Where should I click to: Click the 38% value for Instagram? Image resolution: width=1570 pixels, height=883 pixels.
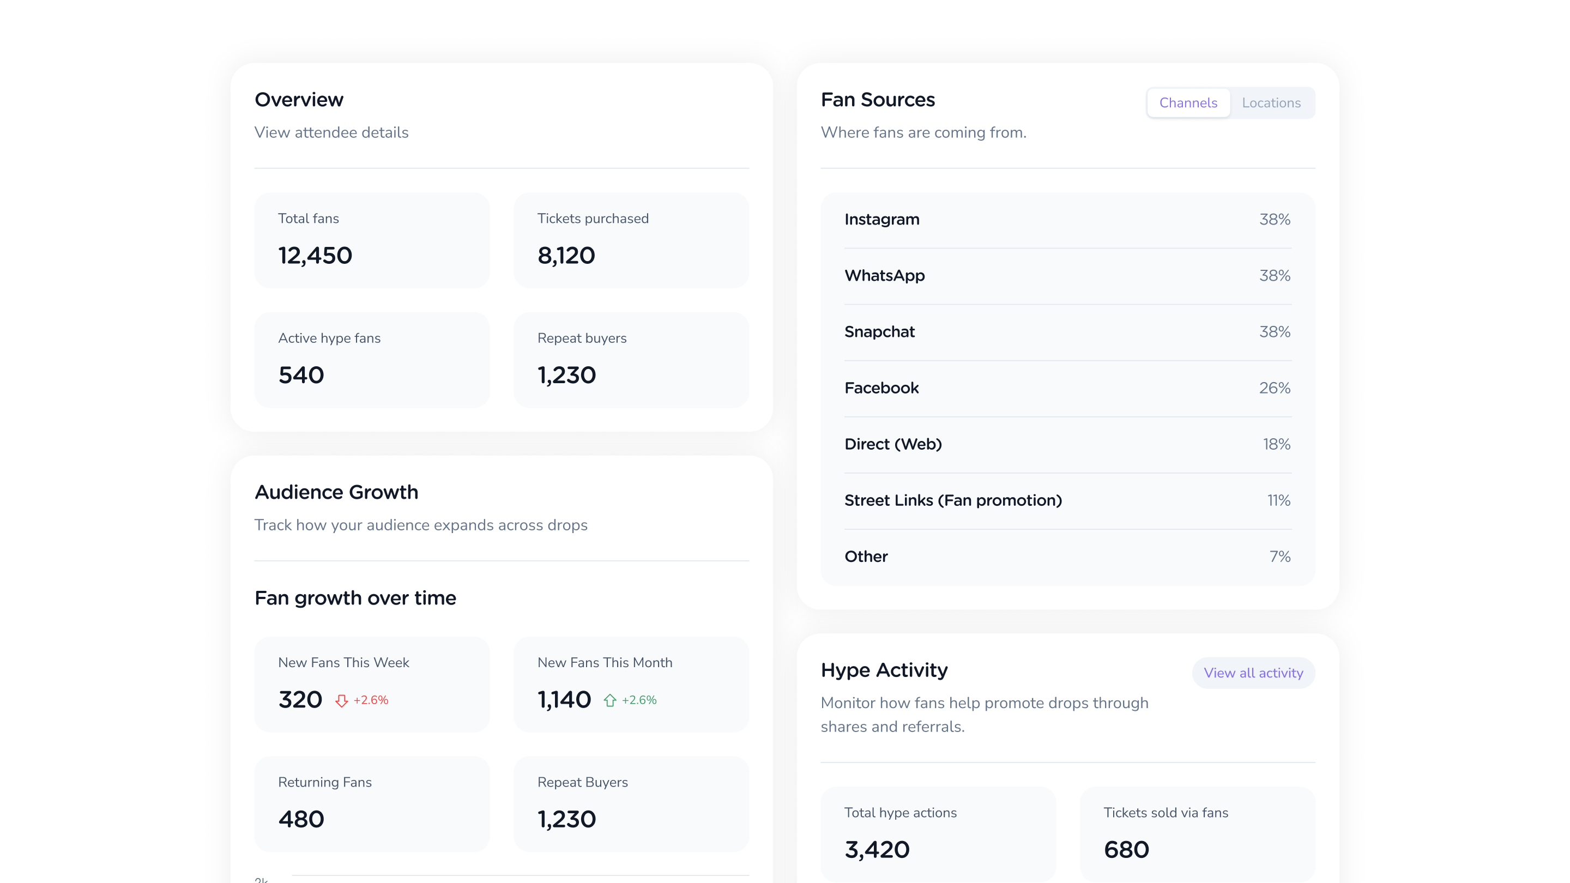(x=1275, y=219)
